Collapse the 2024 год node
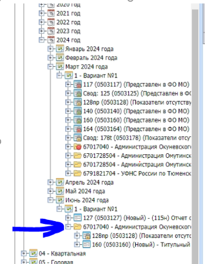 tap(42, 40)
